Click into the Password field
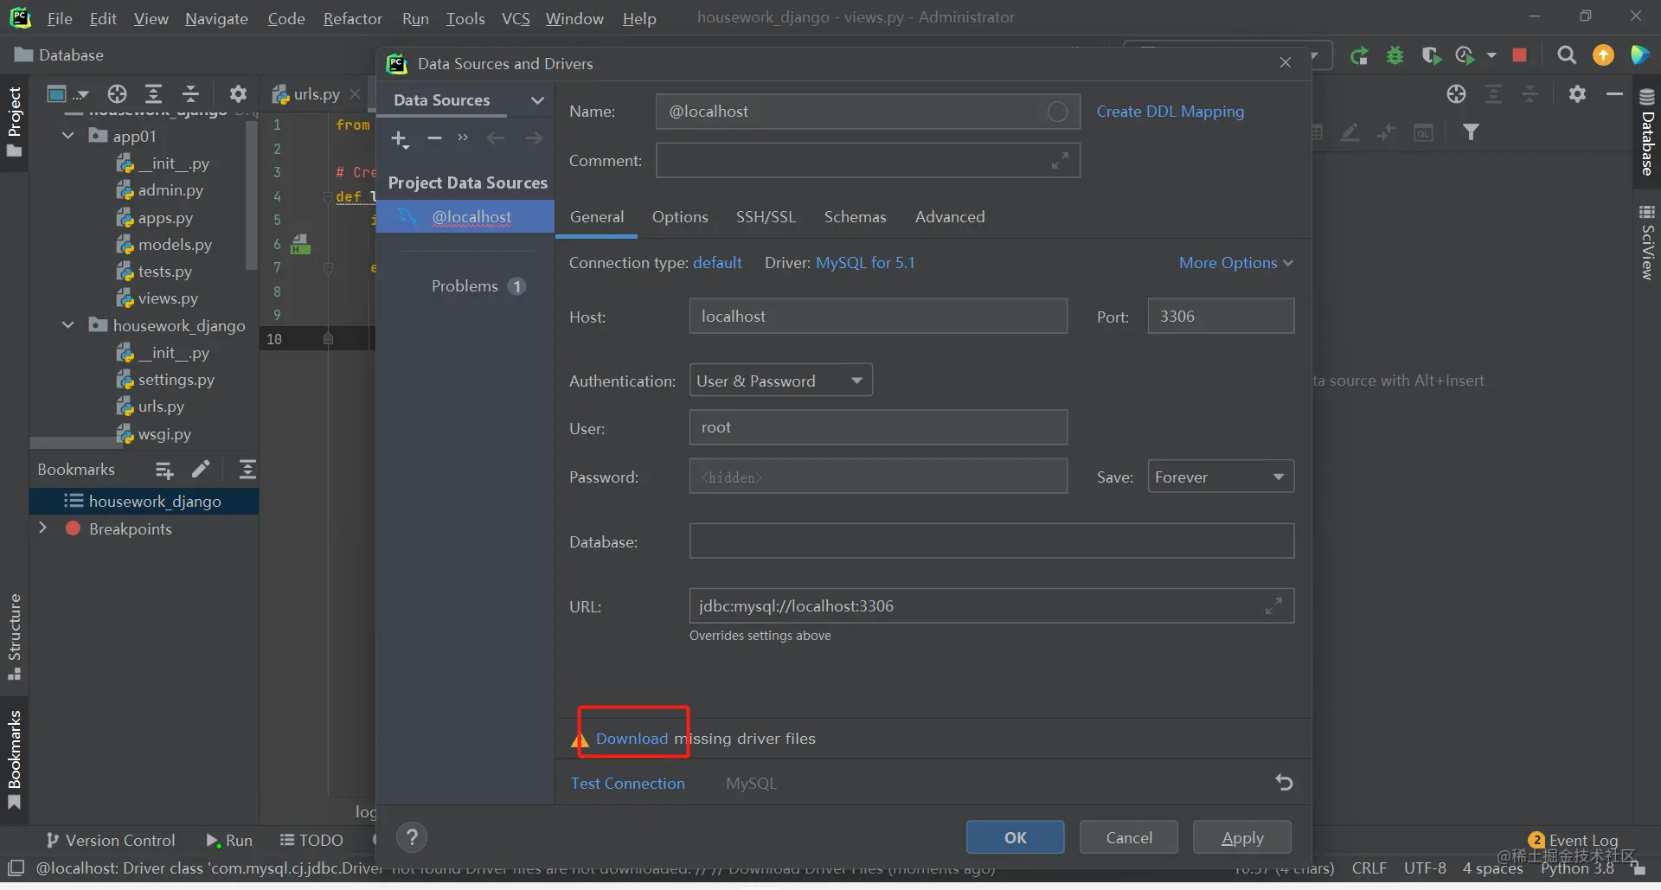The width and height of the screenshot is (1661, 890). (878, 477)
